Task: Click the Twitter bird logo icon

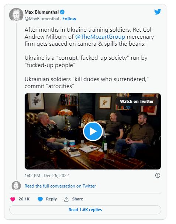Action: pyautogui.click(x=158, y=12)
